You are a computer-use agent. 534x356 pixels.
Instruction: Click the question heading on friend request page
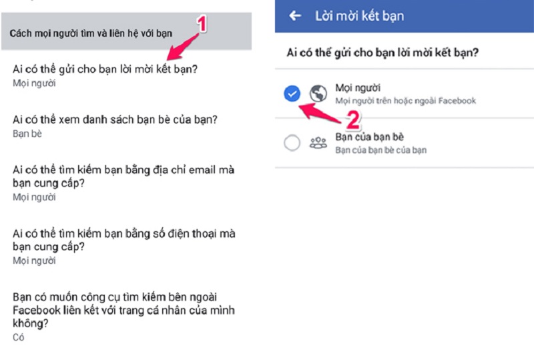(x=382, y=53)
